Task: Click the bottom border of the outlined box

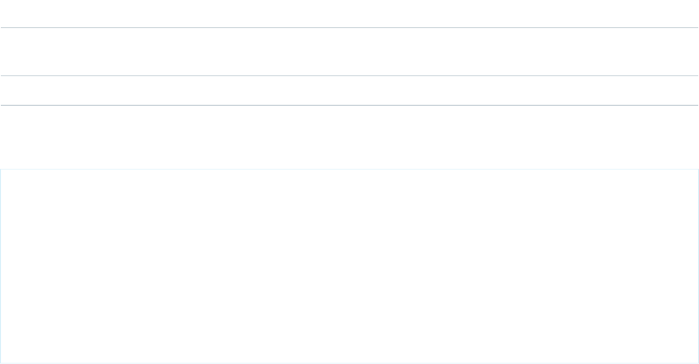Action: click(x=349, y=363)
